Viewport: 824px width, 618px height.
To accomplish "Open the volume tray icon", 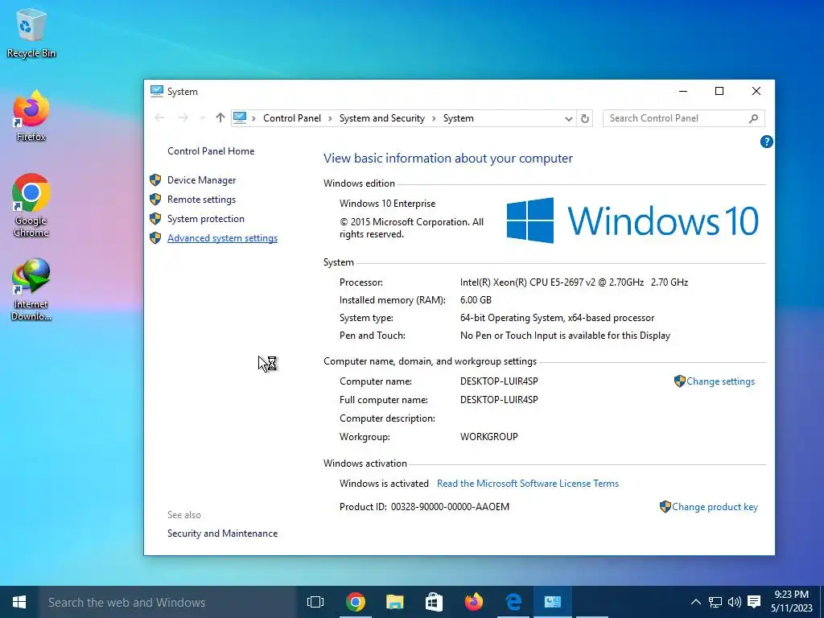I will (734, 602).
